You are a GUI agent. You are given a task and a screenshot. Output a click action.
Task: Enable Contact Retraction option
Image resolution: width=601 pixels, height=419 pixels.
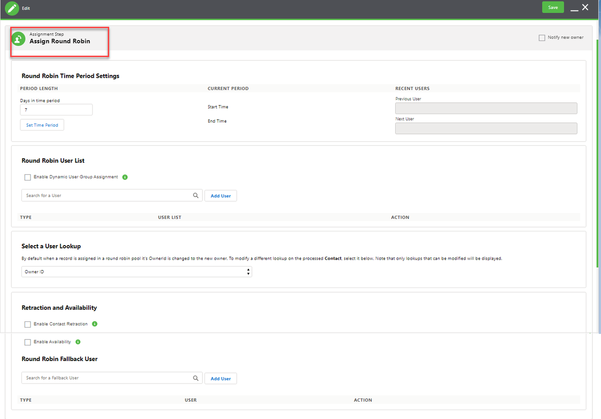(27, 324)
